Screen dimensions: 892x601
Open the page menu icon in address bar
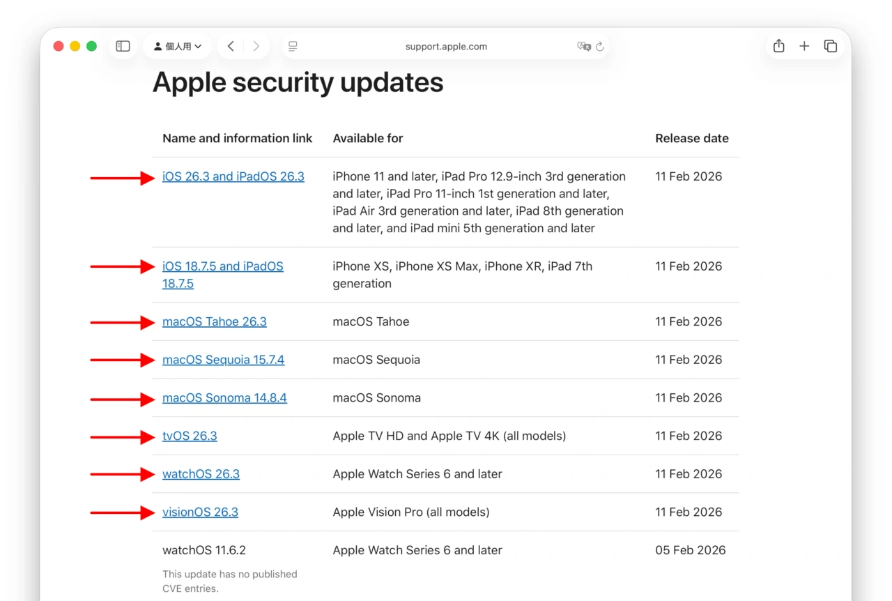293,47
